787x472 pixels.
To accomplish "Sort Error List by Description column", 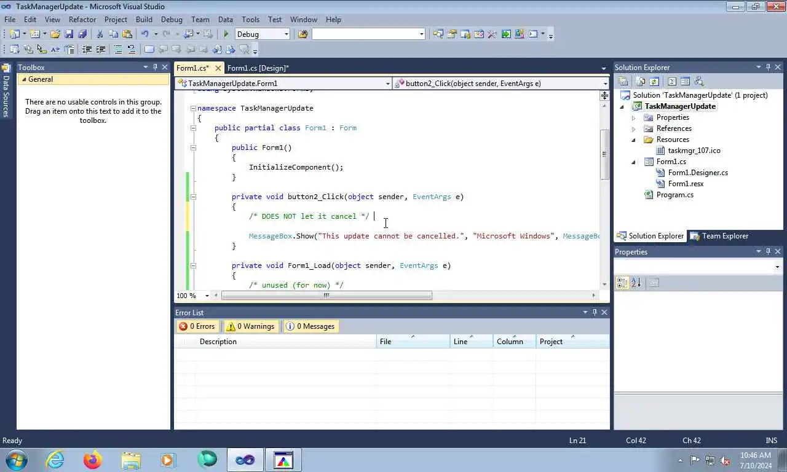I will click(x=287, y=342).
